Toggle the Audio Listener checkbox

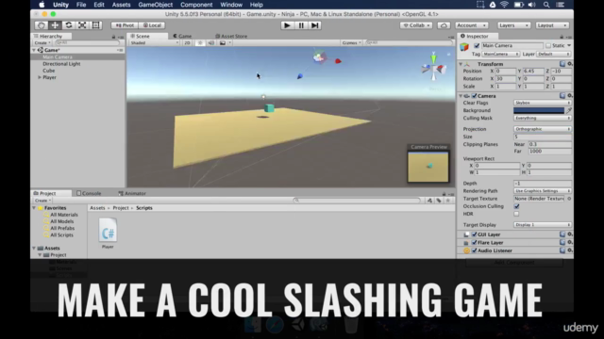point(474,250)
